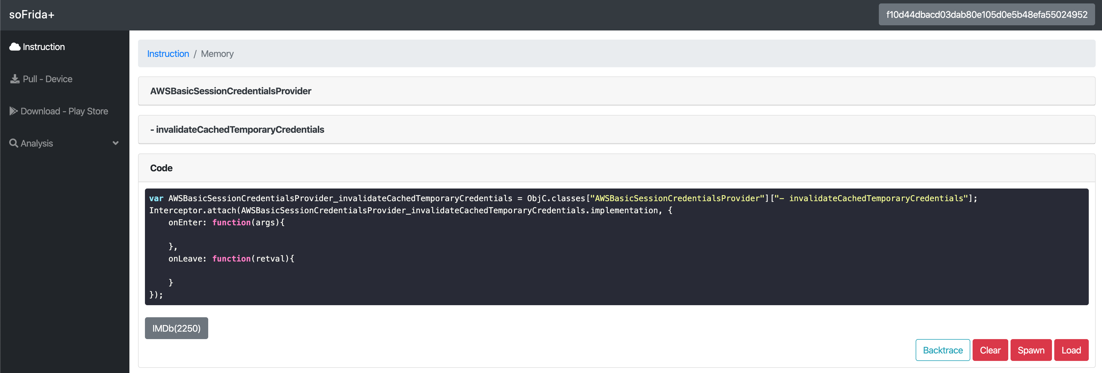Screen dimensions: 1102x373
Task: Go to Download - Play Store page
Action: 64,111
